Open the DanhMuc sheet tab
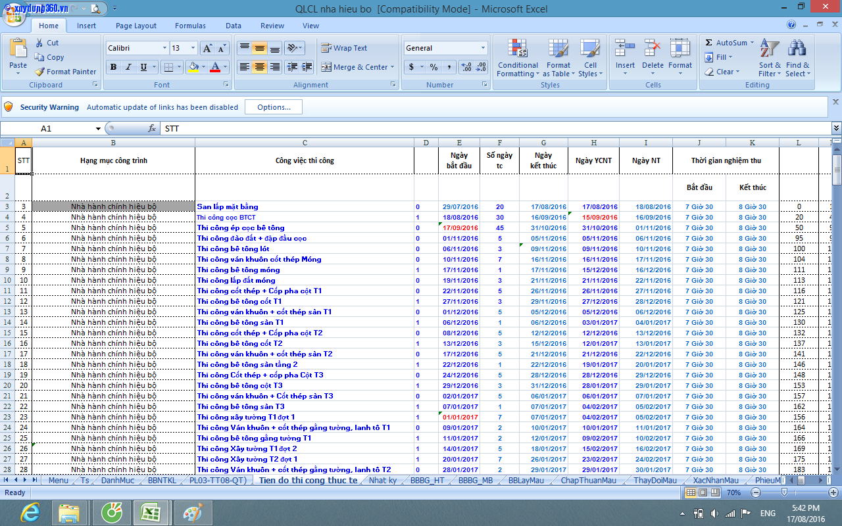 click(118, 480)
